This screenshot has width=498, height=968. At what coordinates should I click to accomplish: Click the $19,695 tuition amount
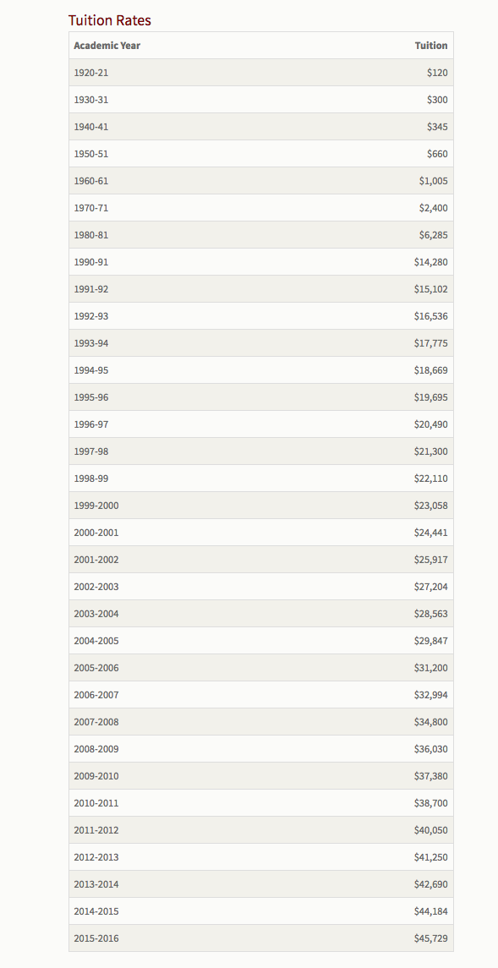tap(430, 397)
